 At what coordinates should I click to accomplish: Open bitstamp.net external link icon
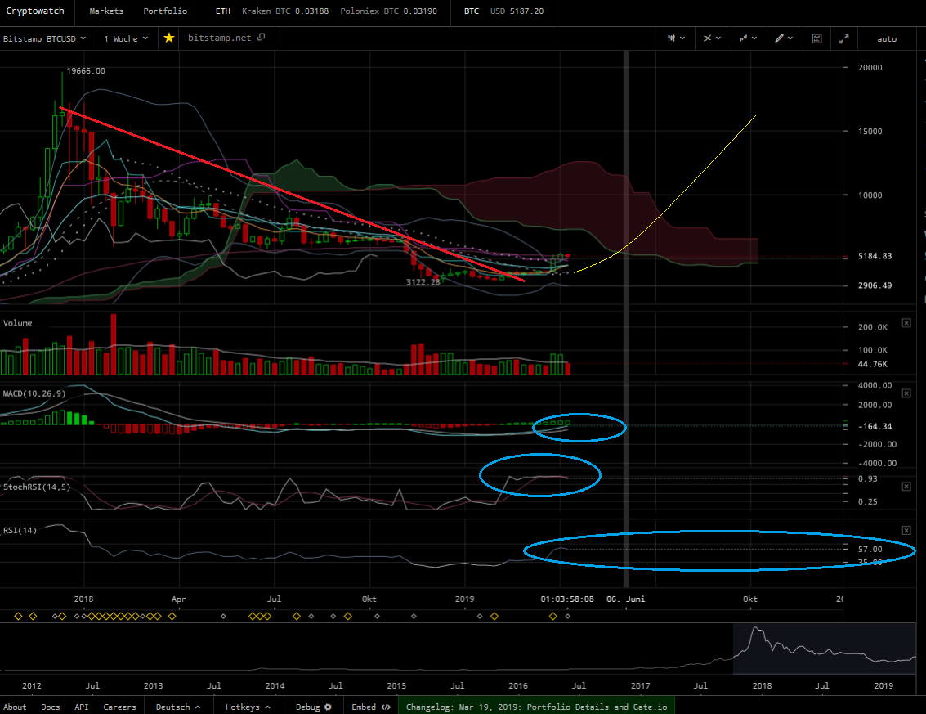coord(262,38)
